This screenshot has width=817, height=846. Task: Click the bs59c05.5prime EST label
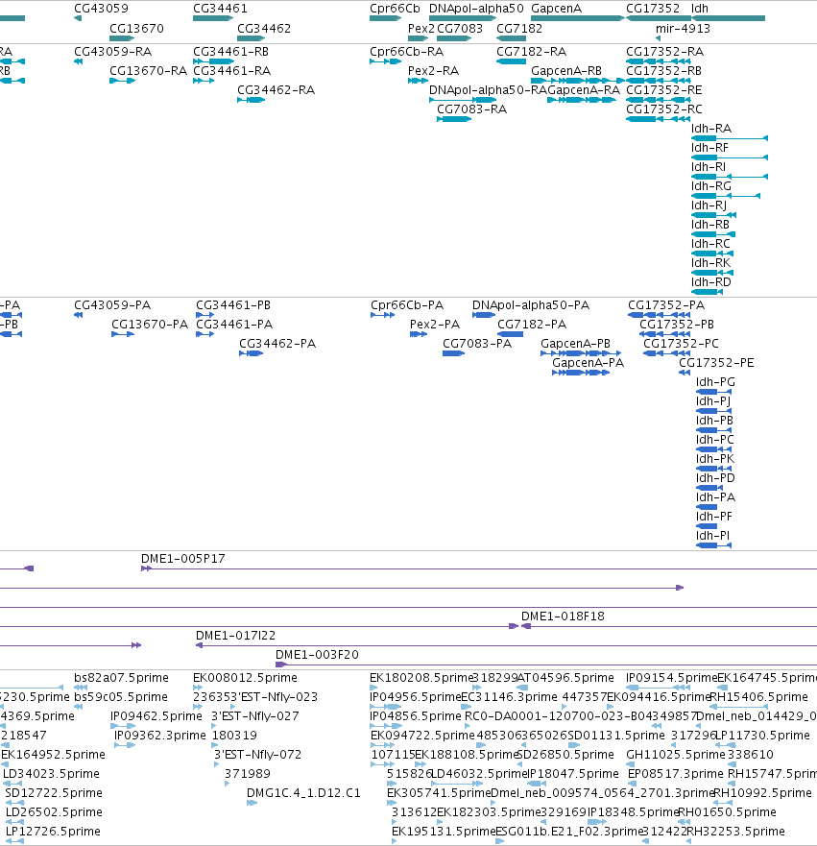click(x=121, y=697)
